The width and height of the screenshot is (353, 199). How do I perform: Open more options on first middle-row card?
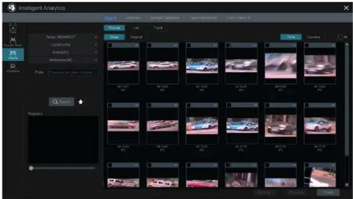click(137, 105)
